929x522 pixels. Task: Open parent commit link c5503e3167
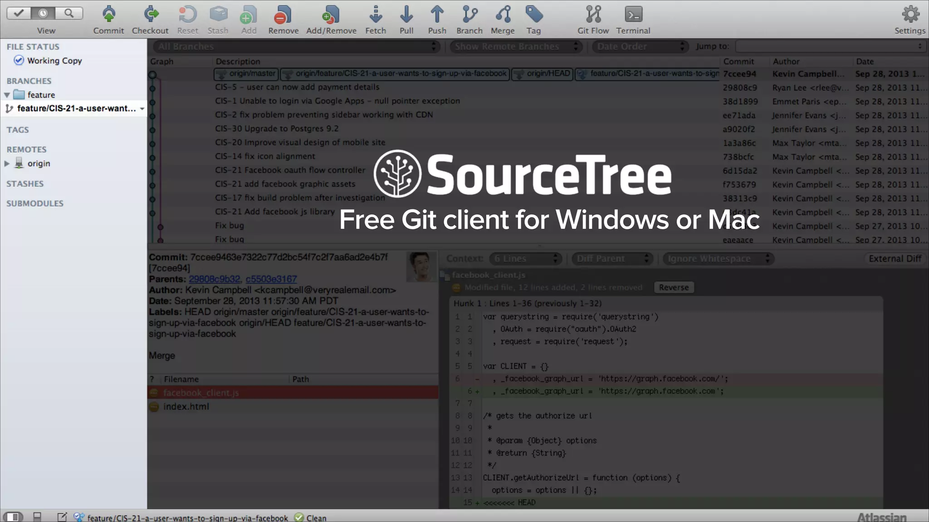[x=271, y=279]
